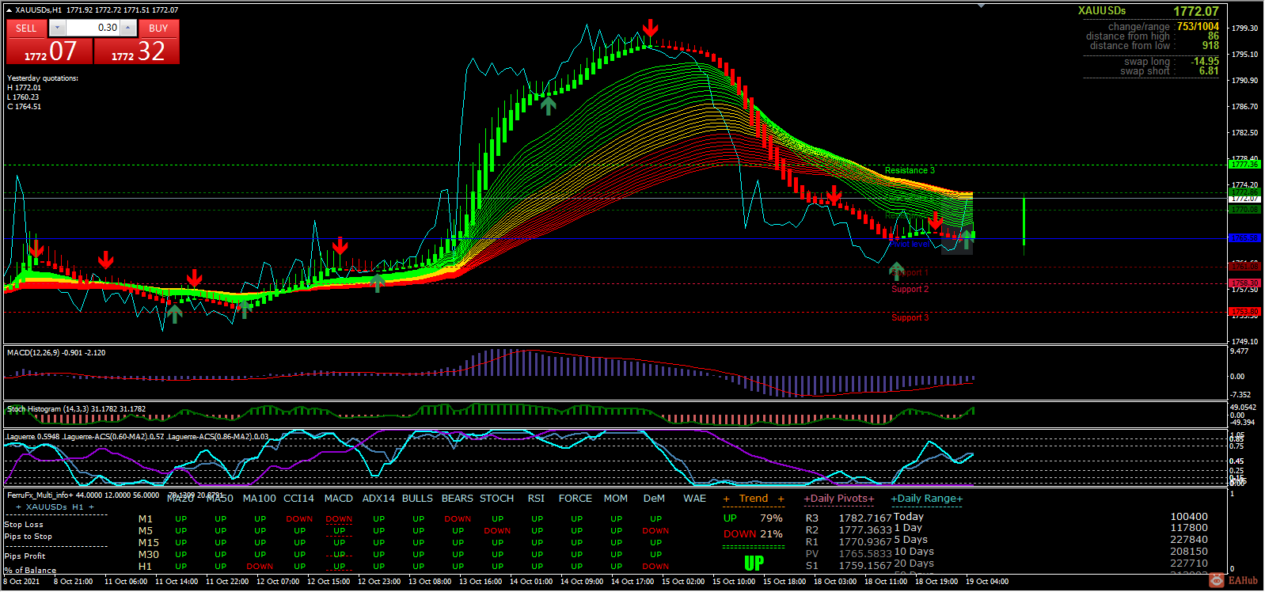Image resolution: width=1265 pixels, height=592 pixels.
Task: Click the SELL button in one-click trading panel
Action: coord(26,28)
